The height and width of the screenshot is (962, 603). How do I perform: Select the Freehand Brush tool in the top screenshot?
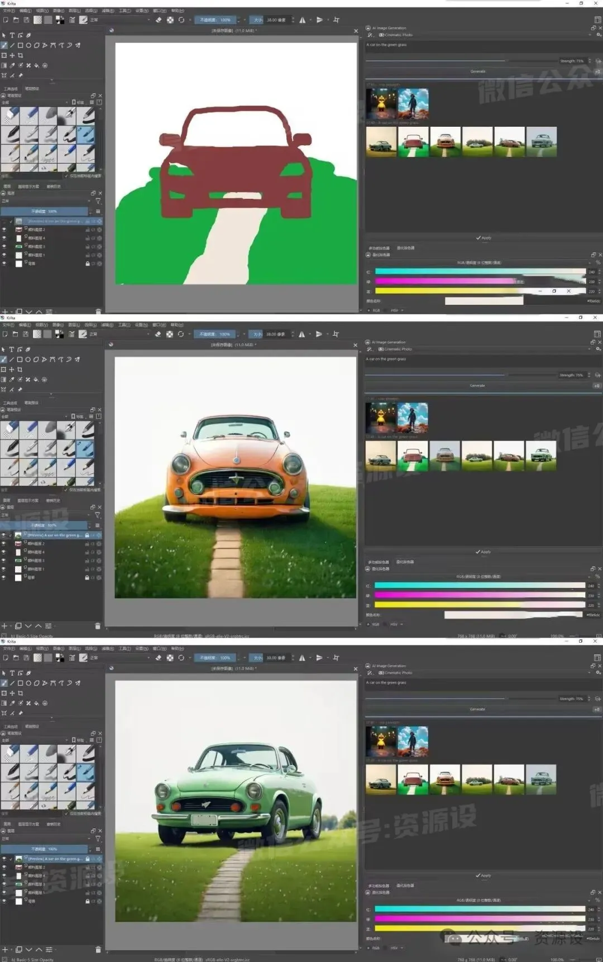(4, 45)
